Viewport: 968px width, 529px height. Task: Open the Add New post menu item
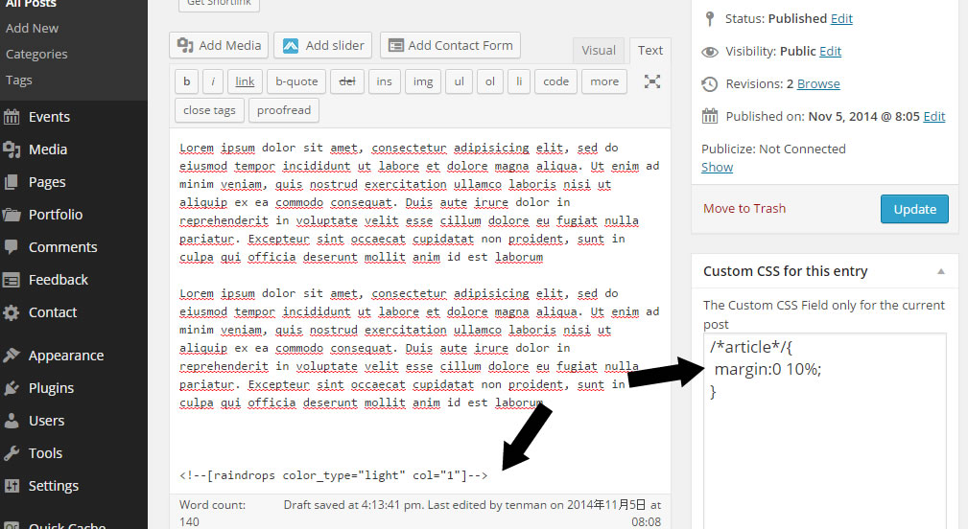[32, 29]
